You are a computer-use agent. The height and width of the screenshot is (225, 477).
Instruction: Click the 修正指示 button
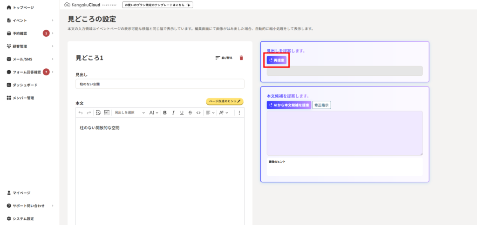tap(321, 105)
